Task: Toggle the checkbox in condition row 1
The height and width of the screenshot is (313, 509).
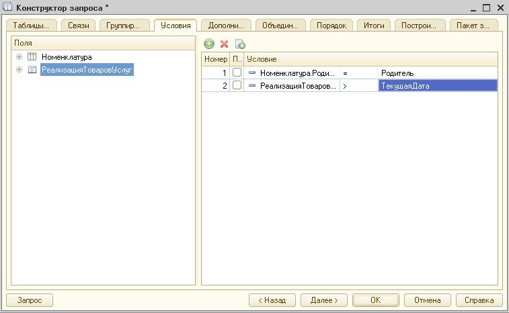Action: click(x=237, y=73)
